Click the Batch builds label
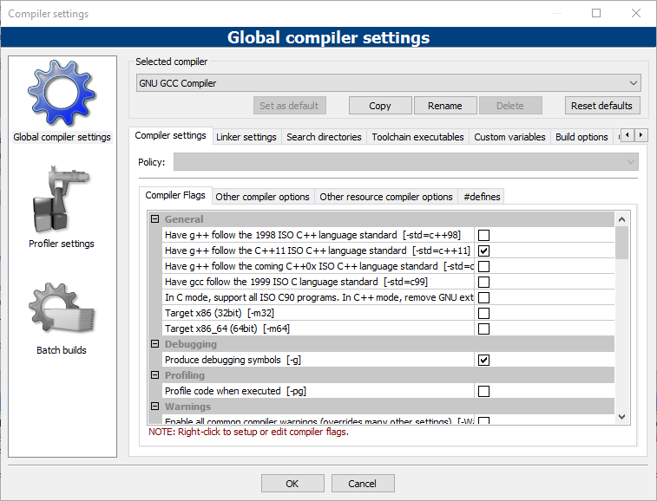Viewport: 657px width, 501px height. [61, 350]
